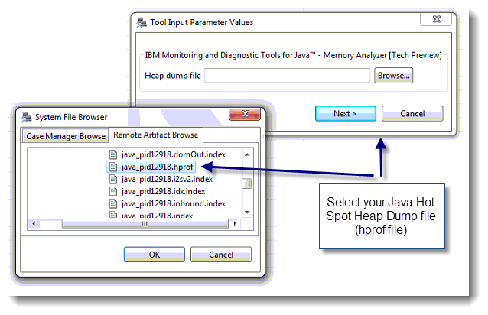Image resolution: width=488 pixels, height=315 pixels.
Task: Open file chooser with the Browse... button
Action: (x=394, y=76)
